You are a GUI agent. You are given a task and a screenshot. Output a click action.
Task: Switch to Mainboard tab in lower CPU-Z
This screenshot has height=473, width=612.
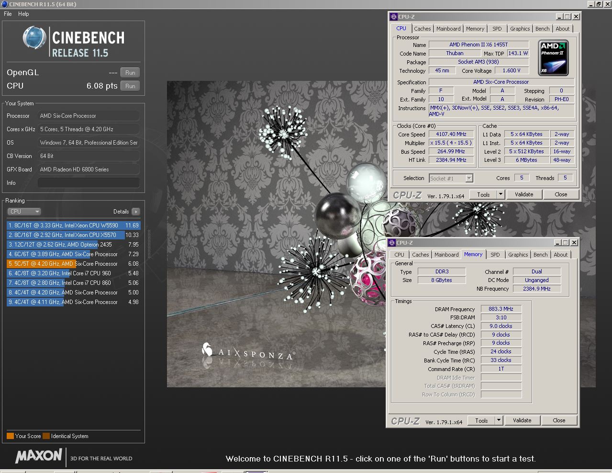point(446,255)
